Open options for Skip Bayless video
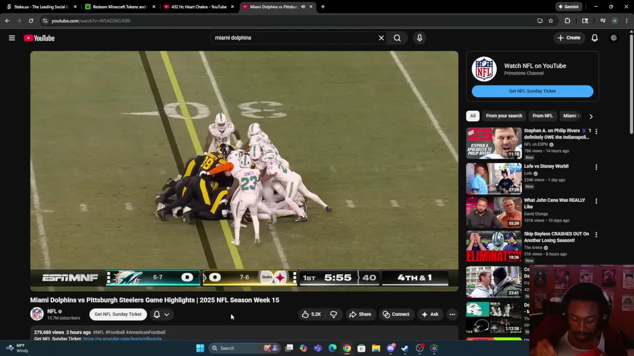Image resolution: width=634 pixels, height=356 pixels. point(596,235)
